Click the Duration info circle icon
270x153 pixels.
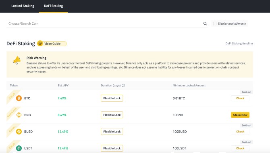(123, 86)
